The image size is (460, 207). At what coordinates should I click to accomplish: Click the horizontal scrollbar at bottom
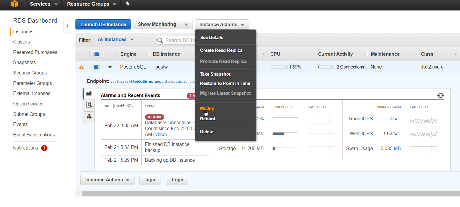[x=271, y=194]
